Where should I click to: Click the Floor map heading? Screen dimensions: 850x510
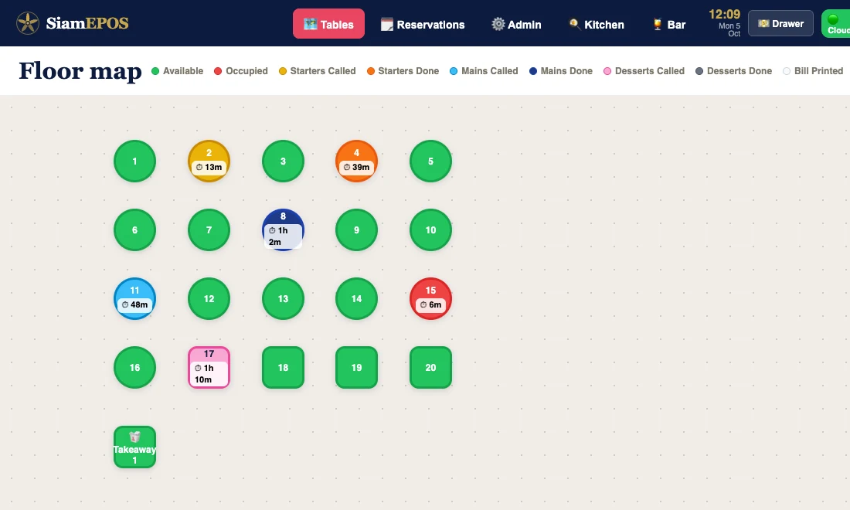coord(80,71)
